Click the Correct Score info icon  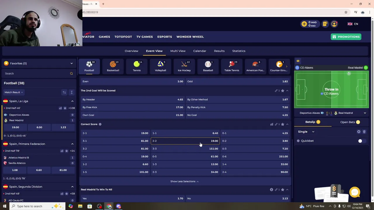pos(100,124)
